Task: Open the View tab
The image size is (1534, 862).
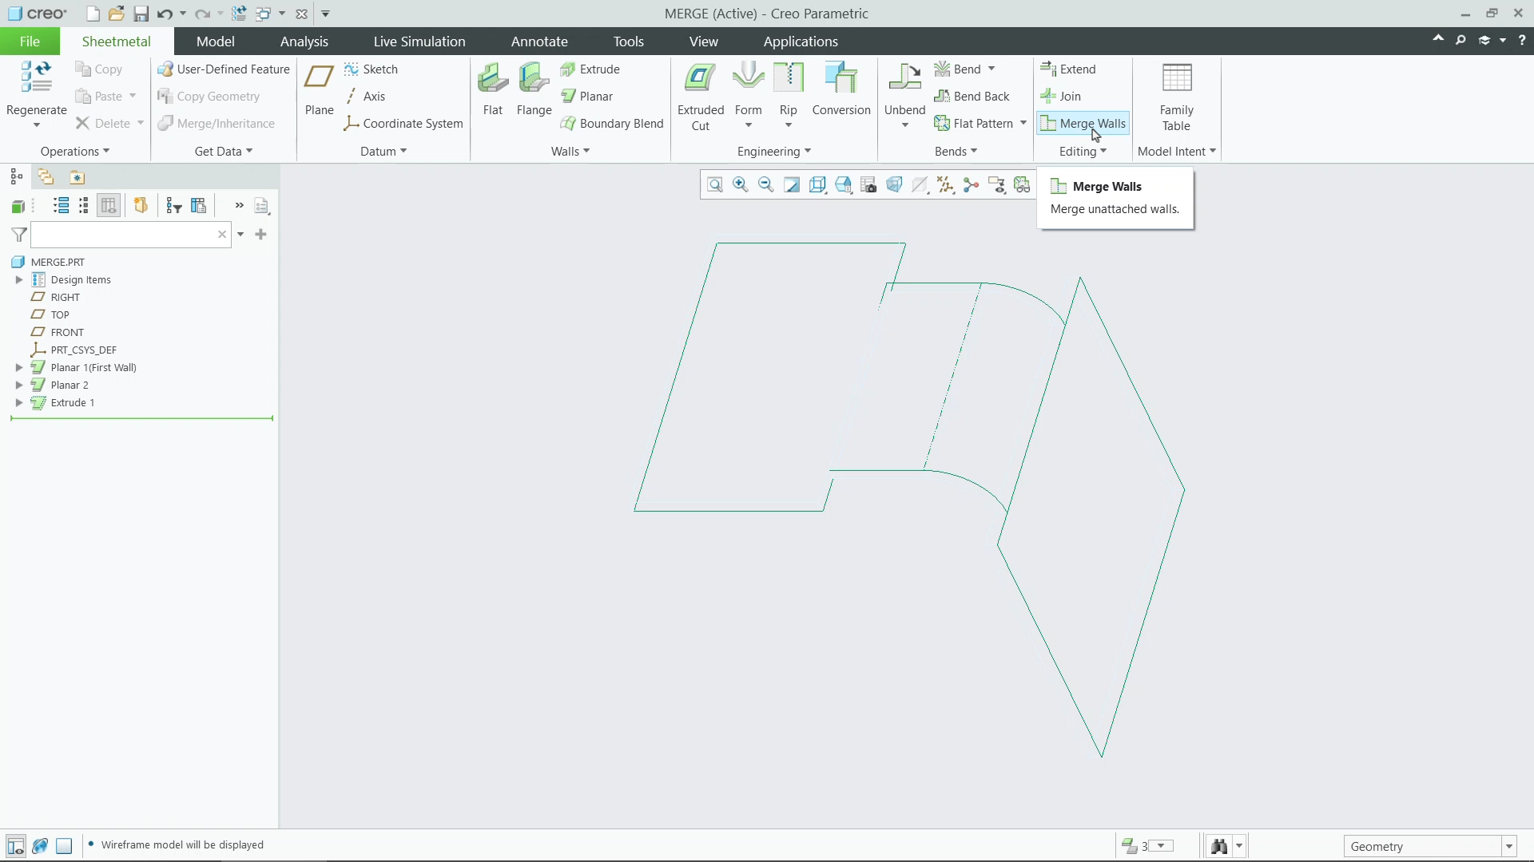Action: pyautogui.click(x=703, y=42)
